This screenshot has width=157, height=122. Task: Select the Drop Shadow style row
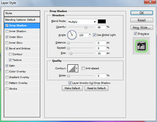22,25
